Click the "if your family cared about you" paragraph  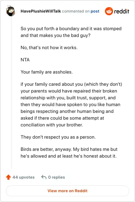(x=71, y=104)
